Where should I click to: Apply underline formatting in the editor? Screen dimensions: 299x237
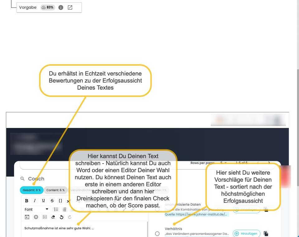[43, 201]
